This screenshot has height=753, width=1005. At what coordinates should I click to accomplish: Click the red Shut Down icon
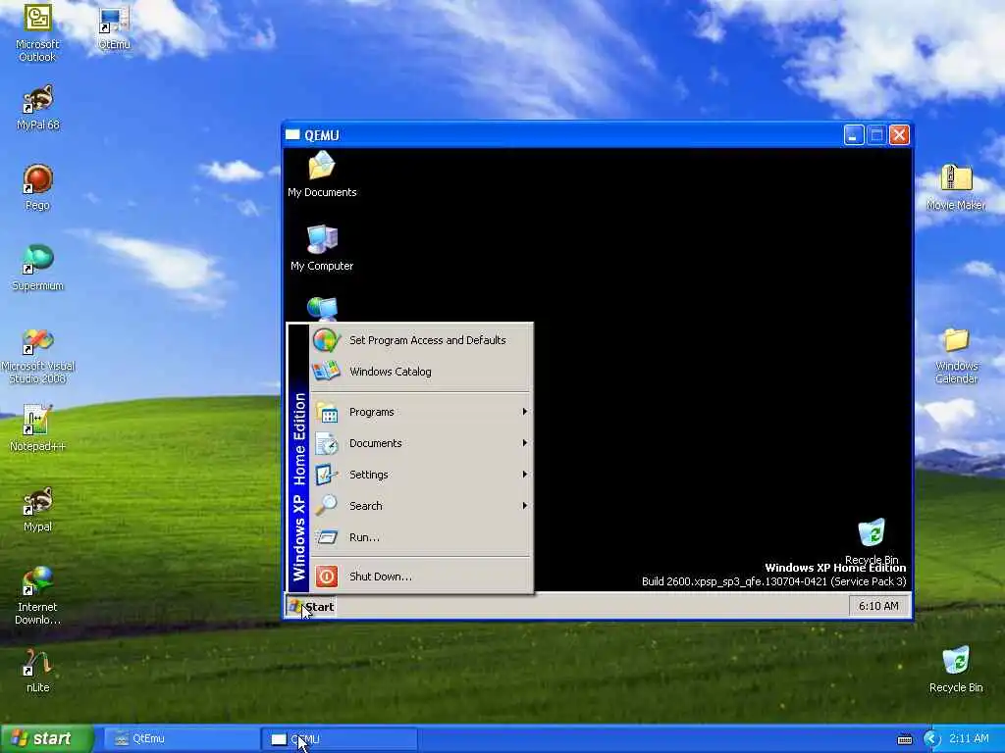pyautogui.click(x=326, y=577)
